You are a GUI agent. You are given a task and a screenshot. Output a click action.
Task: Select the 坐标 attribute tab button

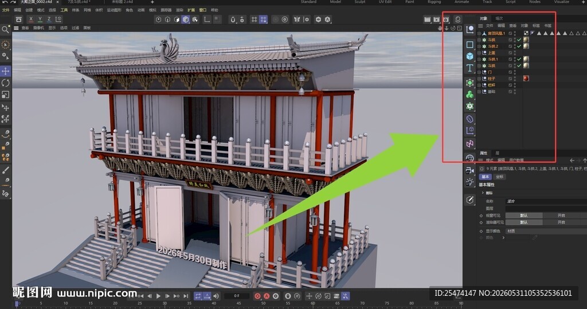click(x=499, y=177)
